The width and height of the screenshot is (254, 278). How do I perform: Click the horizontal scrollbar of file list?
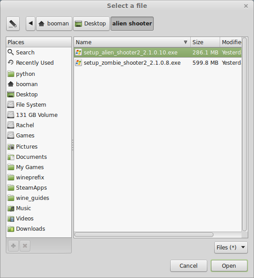[144, 235]
